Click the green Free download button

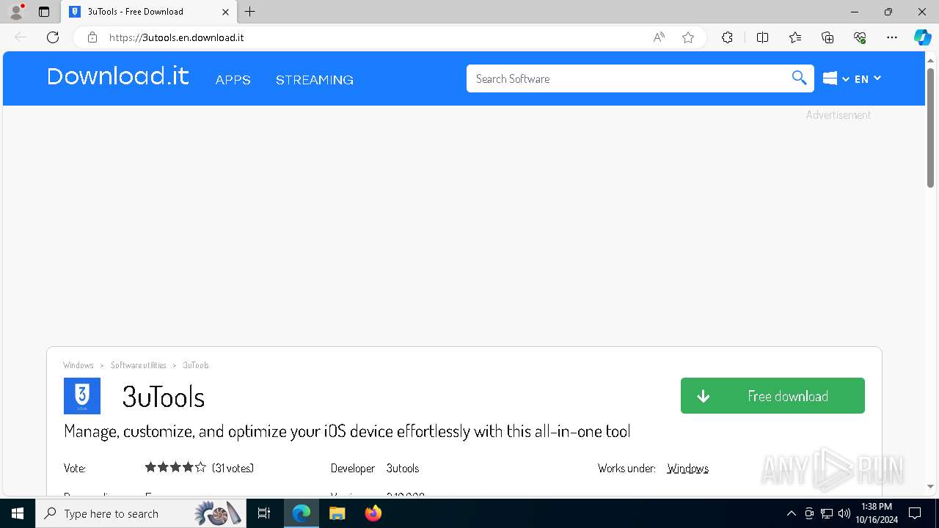[772, 396]
